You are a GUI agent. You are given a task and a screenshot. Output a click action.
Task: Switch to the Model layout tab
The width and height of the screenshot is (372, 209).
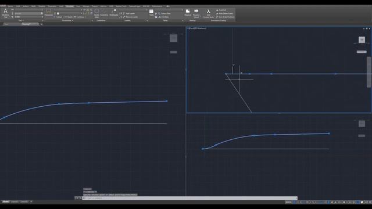[6, 202]
